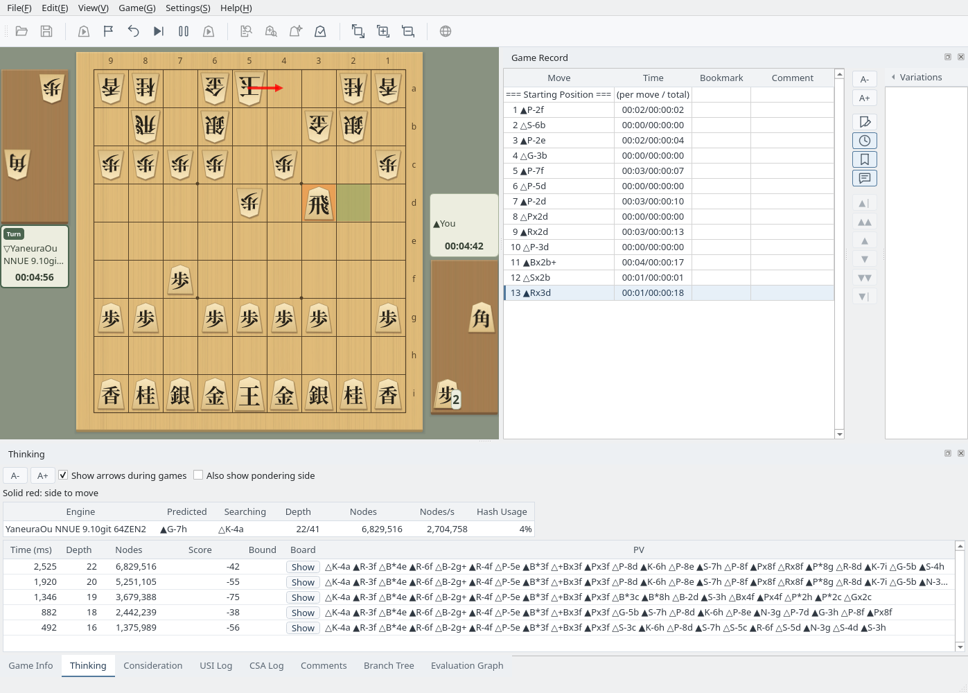Click the crop-with-arrow board resize icon
Image resolution: width=968 pixels, height=693 pixels.
[358, 31]
